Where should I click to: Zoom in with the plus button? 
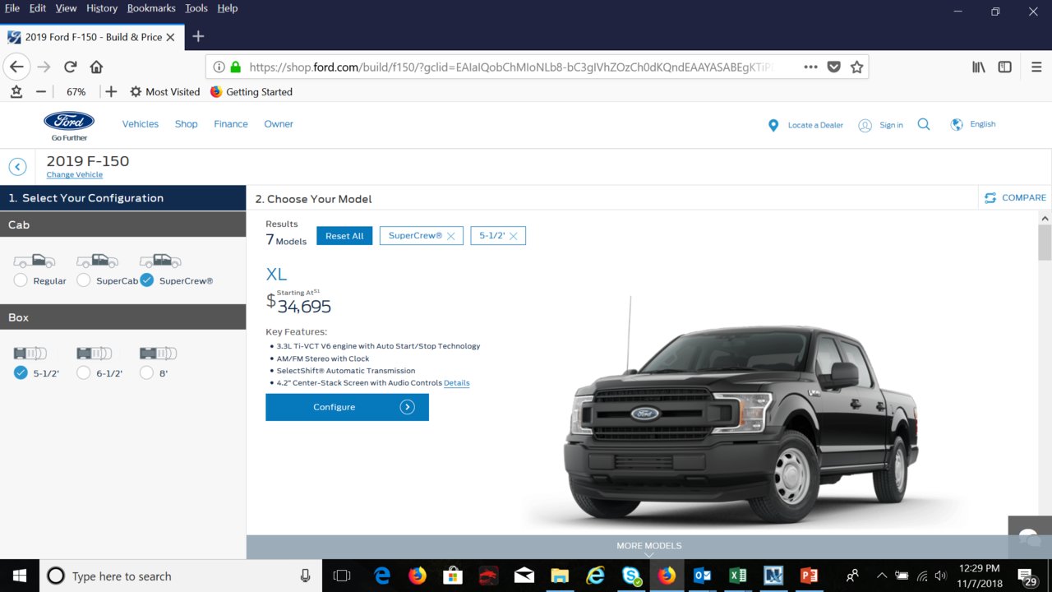pyautogui.click(x=111, y=92)
